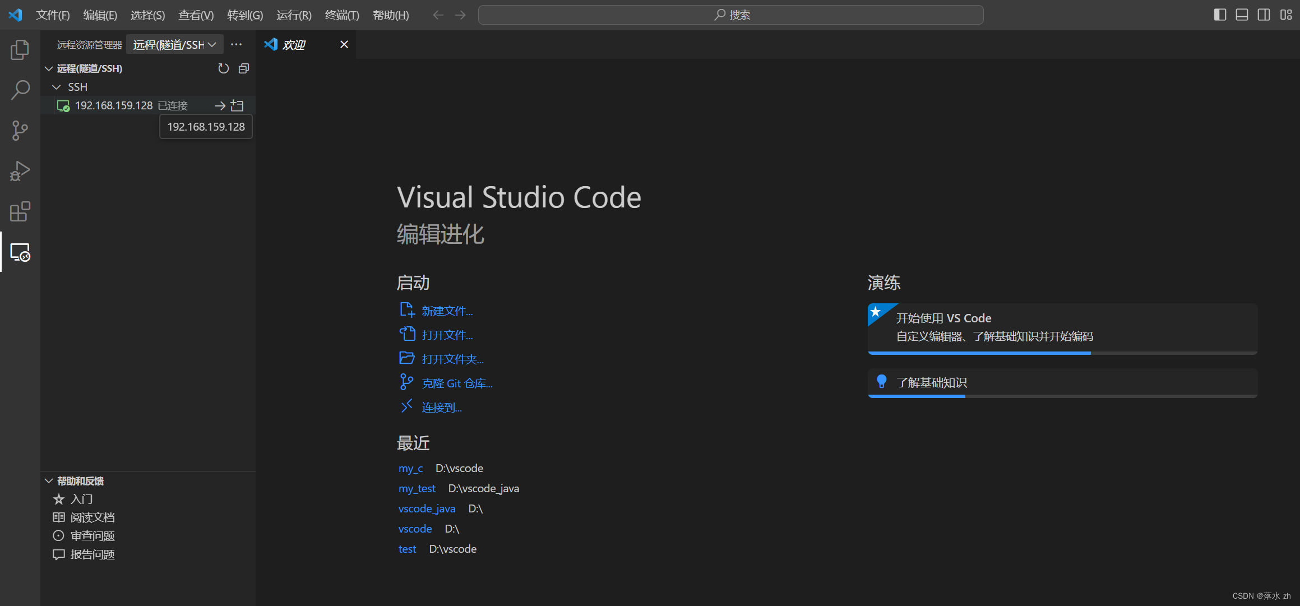Click the Git clone branch icon
Viewport: 1300px width, 606px height.
(407, 382)
